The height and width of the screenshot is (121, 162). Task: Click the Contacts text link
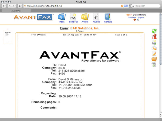point(108,22)
